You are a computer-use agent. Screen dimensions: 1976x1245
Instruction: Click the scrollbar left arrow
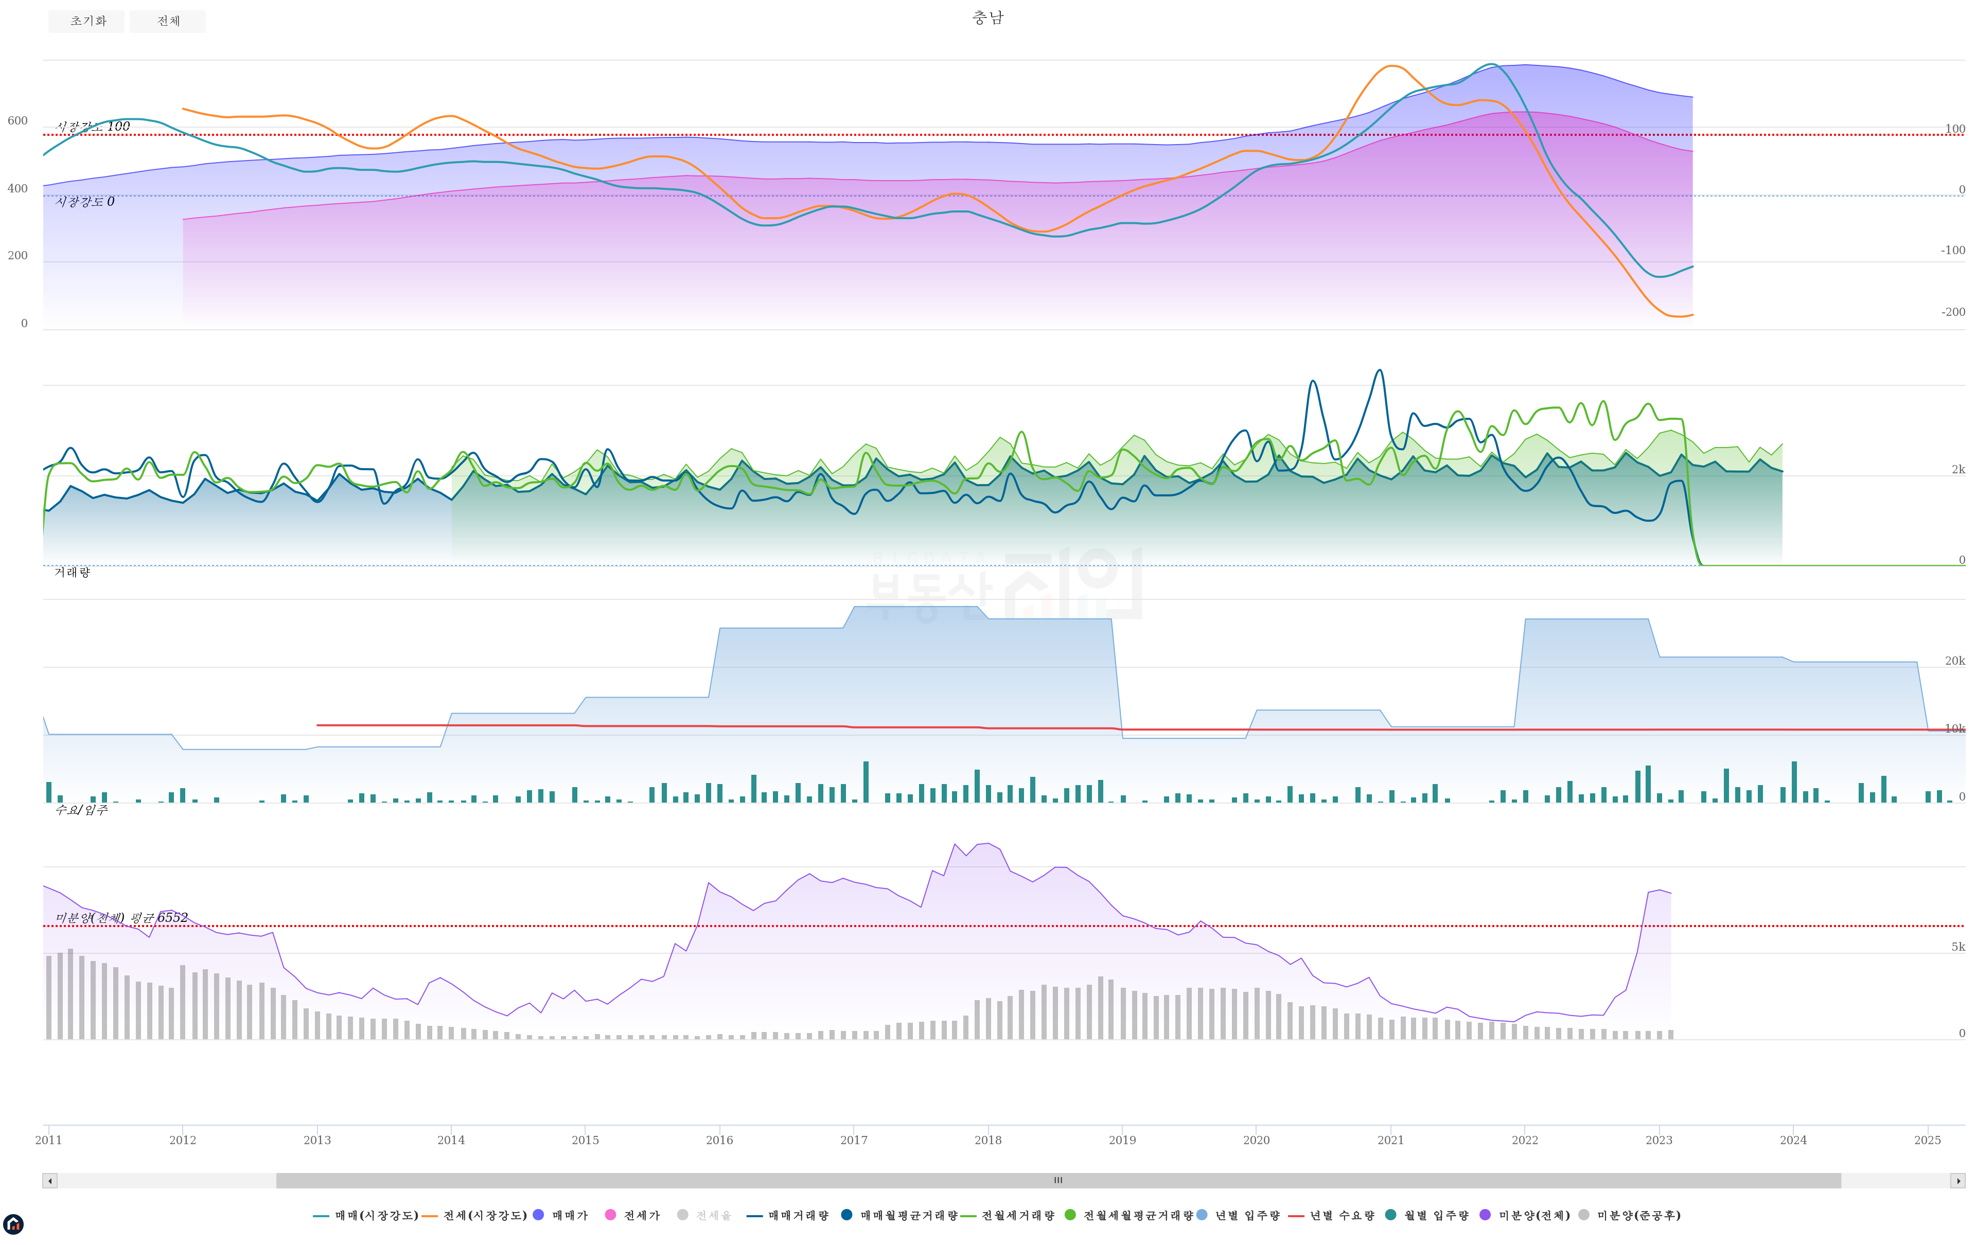tap(50, 1181)
